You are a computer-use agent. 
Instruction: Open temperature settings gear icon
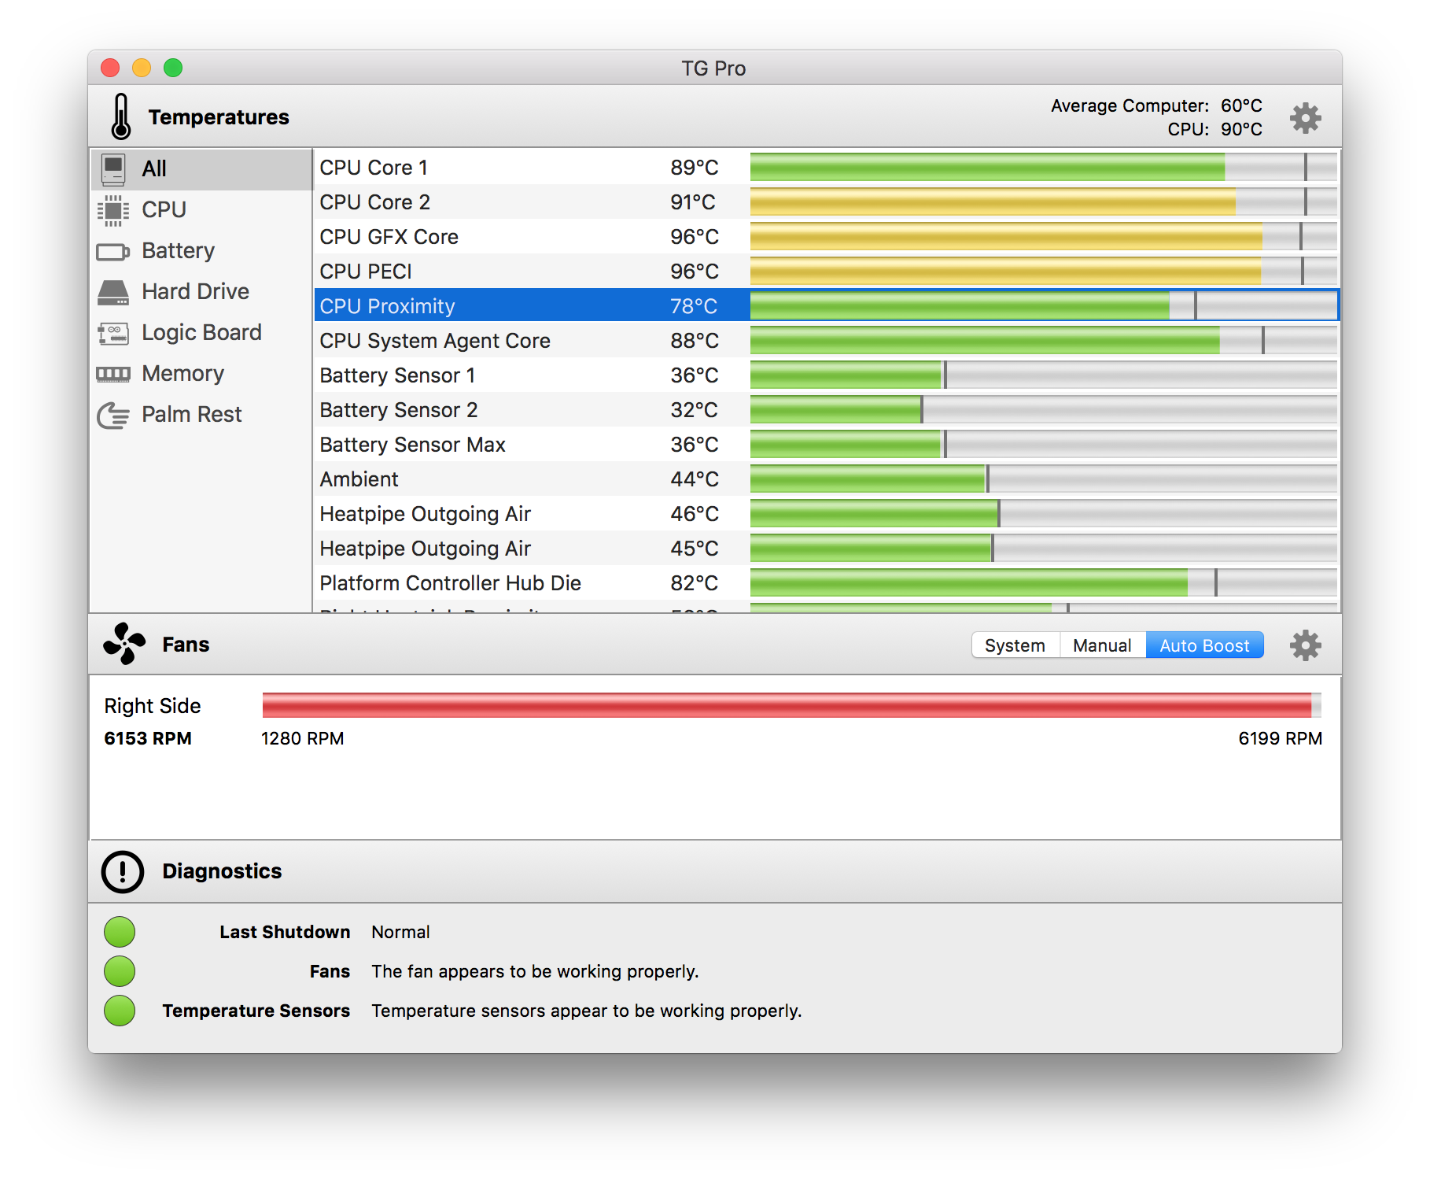(1305, 117)
